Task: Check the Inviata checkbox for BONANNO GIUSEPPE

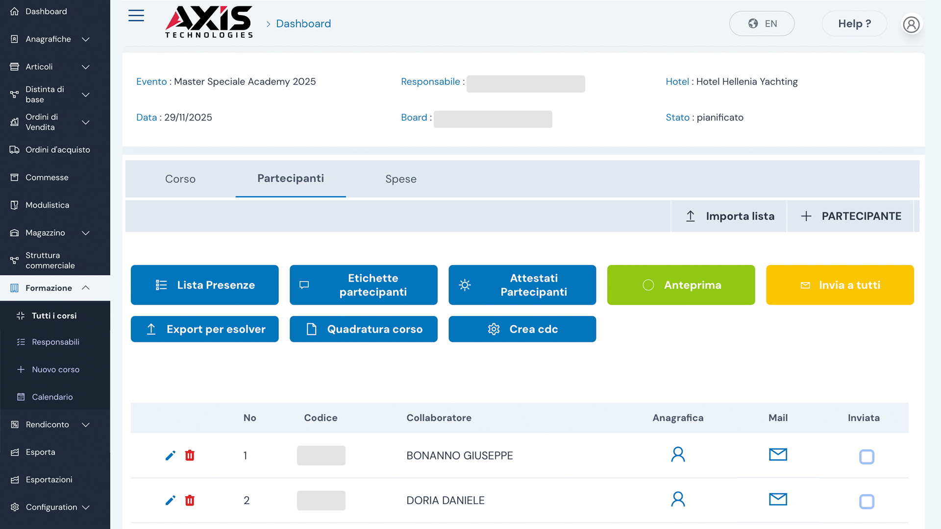Action: click(x=867, y=457)
